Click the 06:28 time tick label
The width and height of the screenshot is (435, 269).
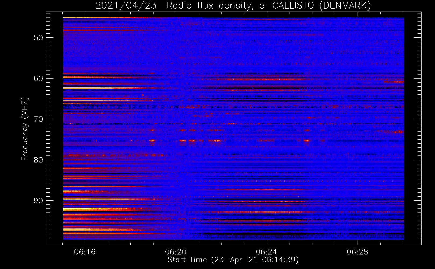357,252
